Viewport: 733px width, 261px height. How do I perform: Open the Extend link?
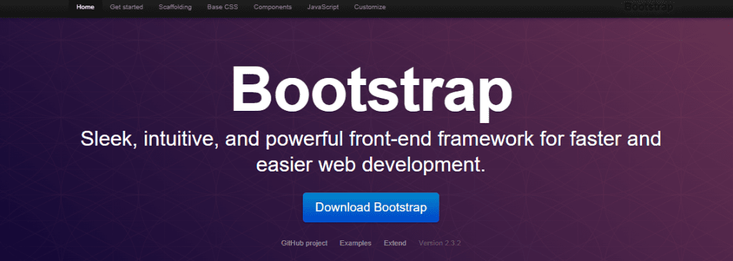click(x=395, y=243)
